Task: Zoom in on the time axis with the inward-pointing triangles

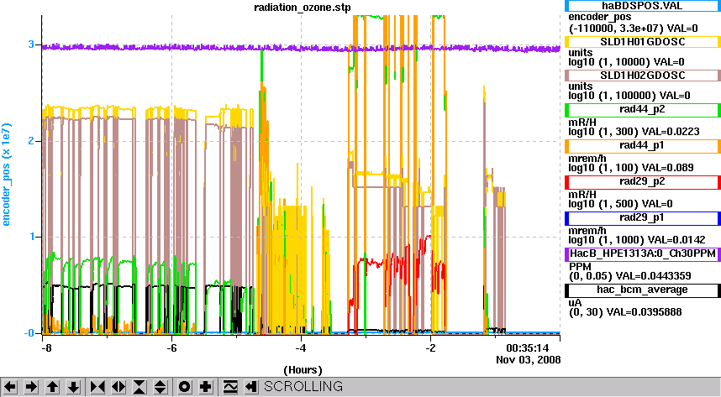Action: (x=97, y=387)
